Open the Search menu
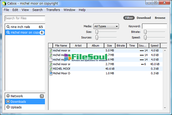Screen dimensions: 172x115 click(37, 10)
